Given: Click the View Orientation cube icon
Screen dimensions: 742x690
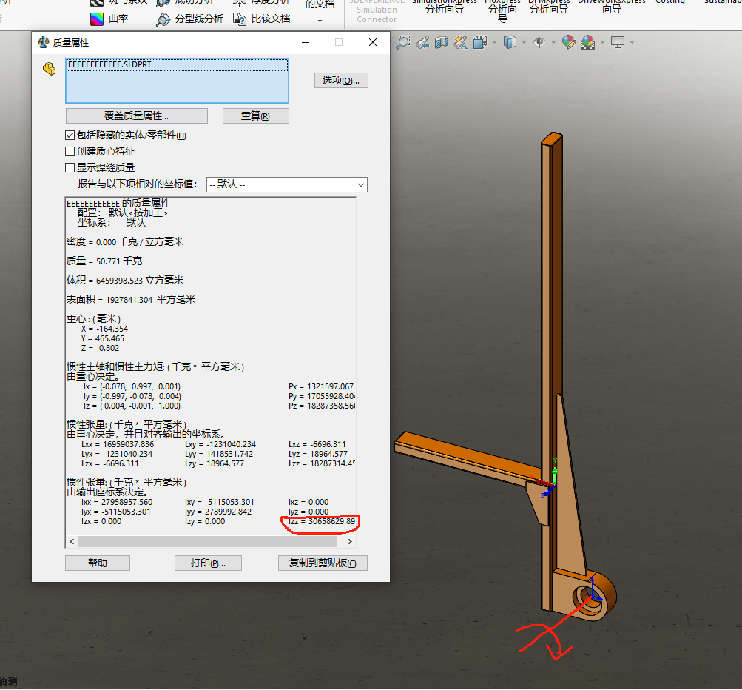Looking at the screenshot, I should (x=480, y=43).
